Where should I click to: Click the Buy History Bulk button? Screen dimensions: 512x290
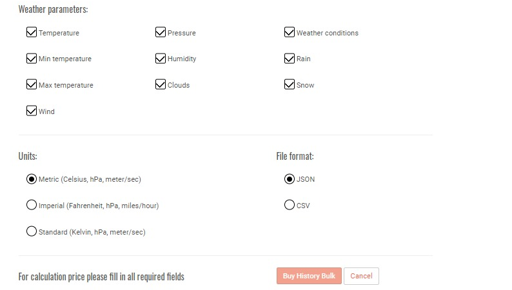(x=309, y=276)
